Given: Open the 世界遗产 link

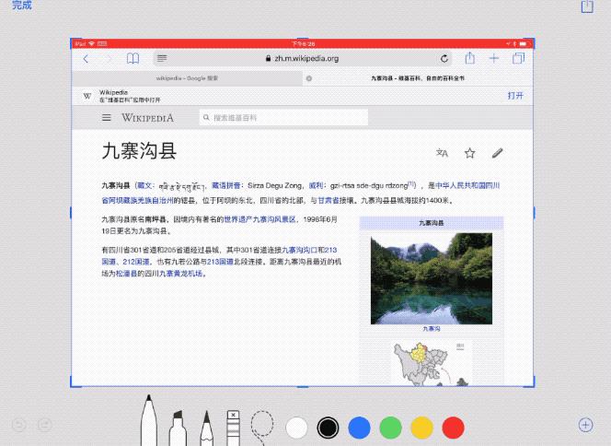Looking at the screenshot, I should [x=238, y=219].
